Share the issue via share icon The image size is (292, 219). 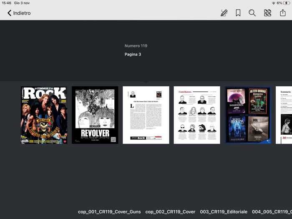coord(283,13)
